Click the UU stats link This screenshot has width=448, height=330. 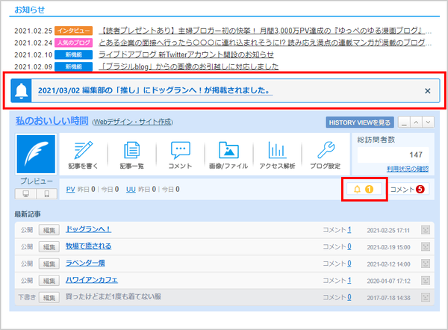pyautogui.click(x=131, y=190)
